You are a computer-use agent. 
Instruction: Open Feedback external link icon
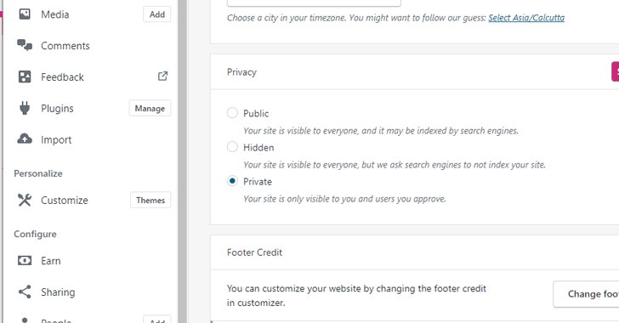pyautogui.click(x=162, y=76)
